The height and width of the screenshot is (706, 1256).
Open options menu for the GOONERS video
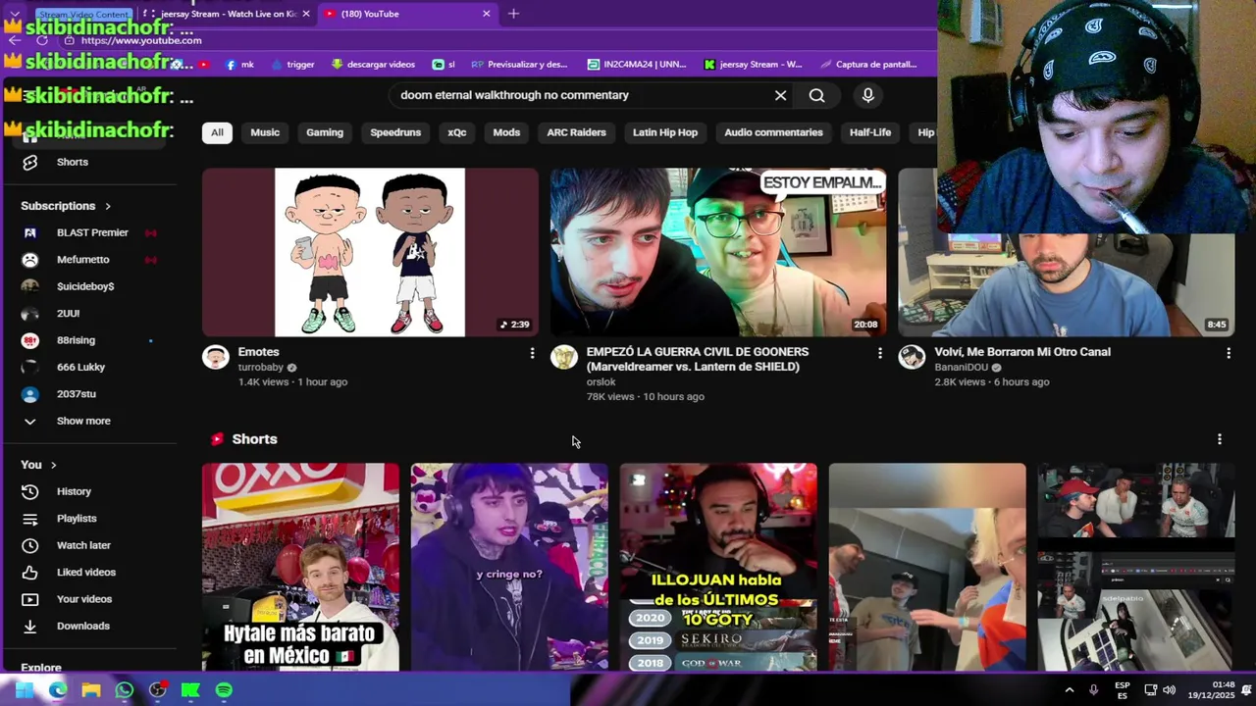(x=879, y=353)
